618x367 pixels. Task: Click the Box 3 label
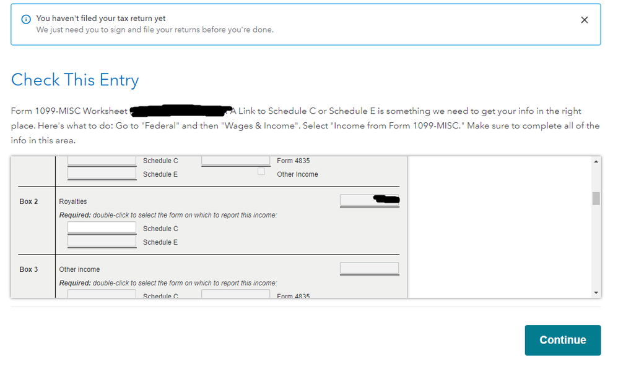click(28, 269)
